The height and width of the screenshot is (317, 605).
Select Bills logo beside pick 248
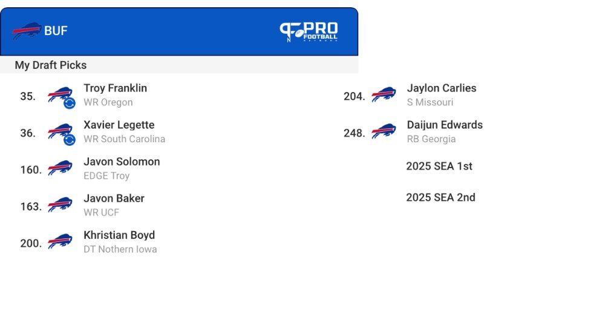click(x=384, y=131)
